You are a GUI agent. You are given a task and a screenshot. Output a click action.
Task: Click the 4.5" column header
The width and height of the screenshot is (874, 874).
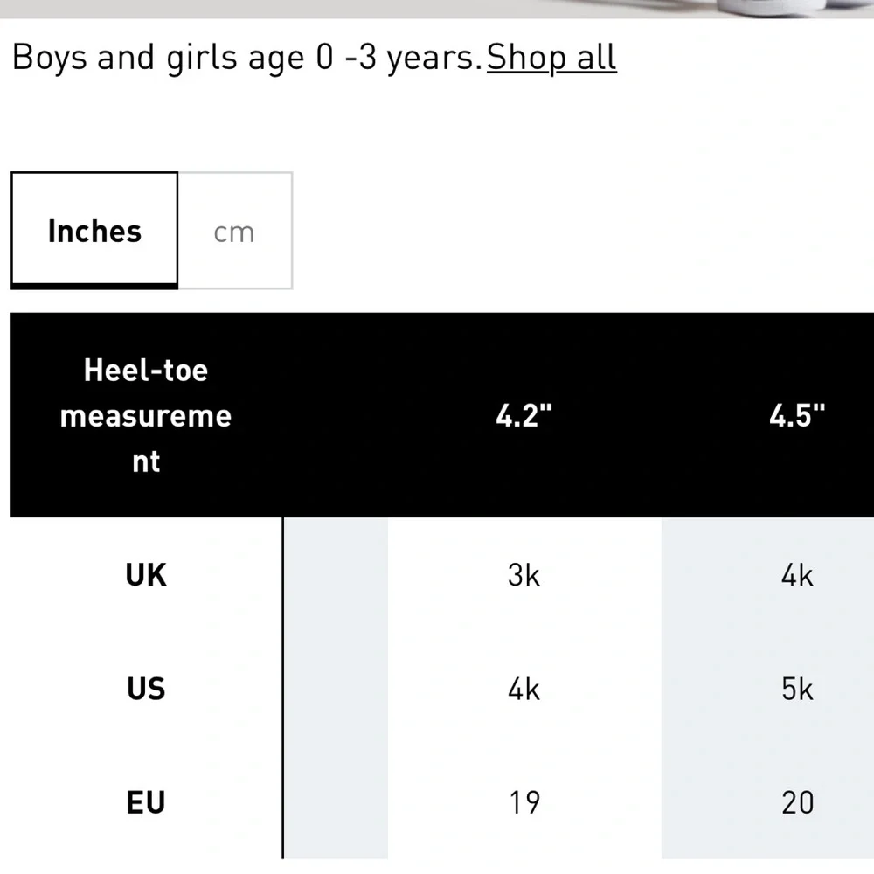coord(796,415)
